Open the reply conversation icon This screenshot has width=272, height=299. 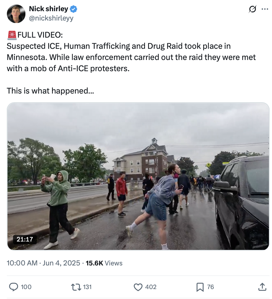(x=14, y=287)
